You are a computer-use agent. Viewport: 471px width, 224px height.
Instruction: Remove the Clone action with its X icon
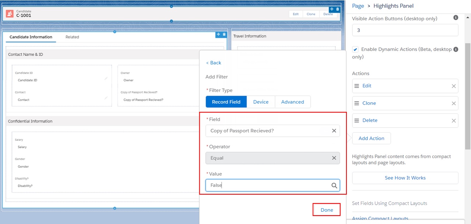click(454, 103)
